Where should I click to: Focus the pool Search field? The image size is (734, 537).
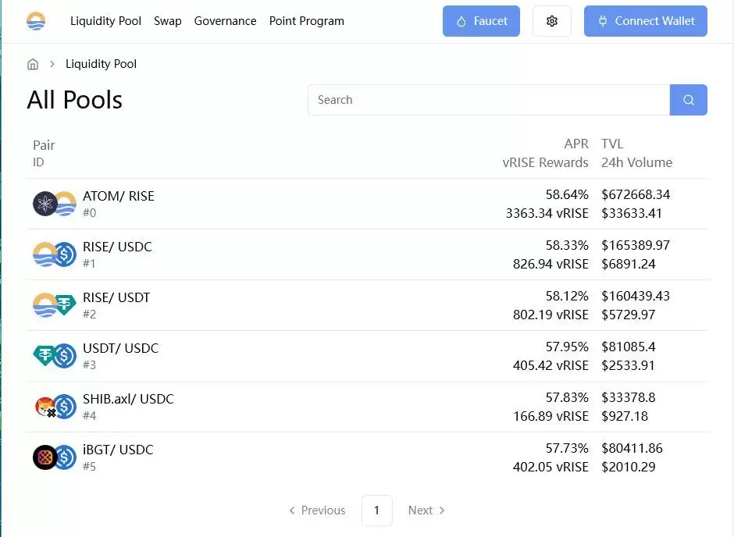click(x=488, y=100)
